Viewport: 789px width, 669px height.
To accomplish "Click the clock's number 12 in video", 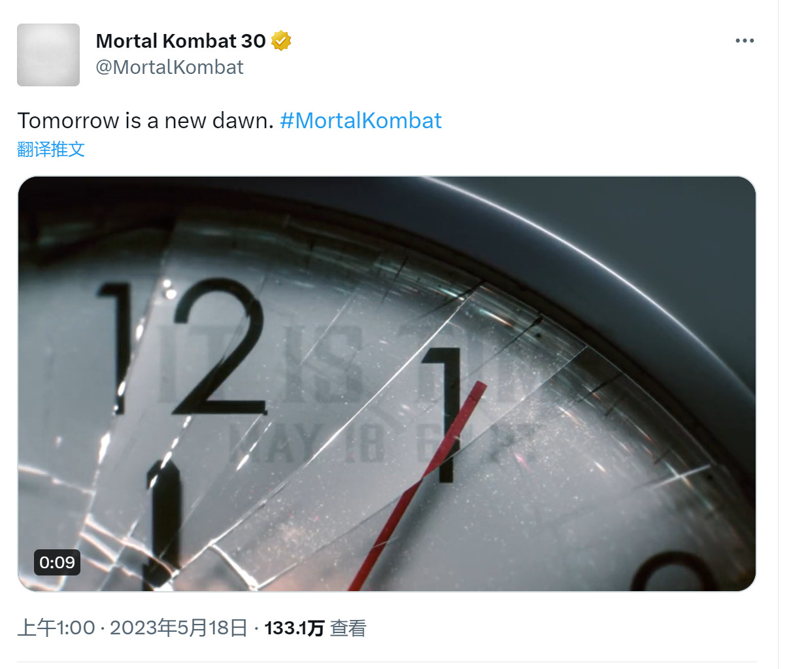I will coord(183,347).
